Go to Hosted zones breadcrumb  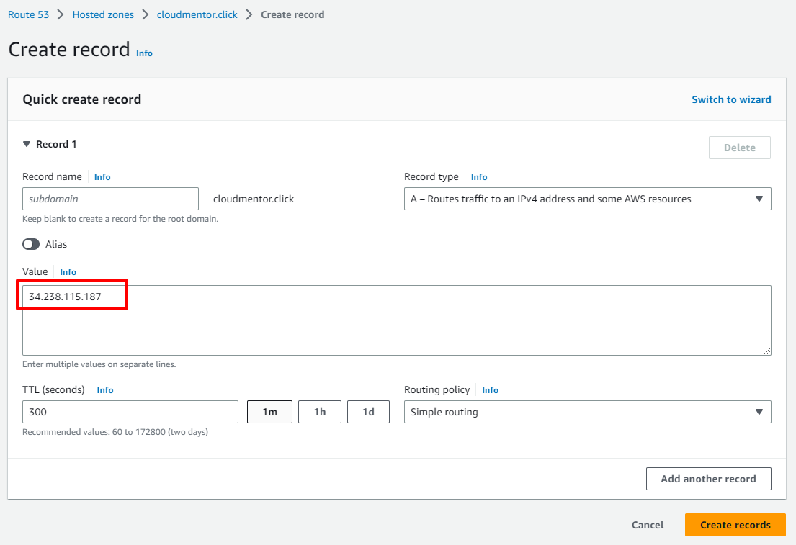(103, 14)
